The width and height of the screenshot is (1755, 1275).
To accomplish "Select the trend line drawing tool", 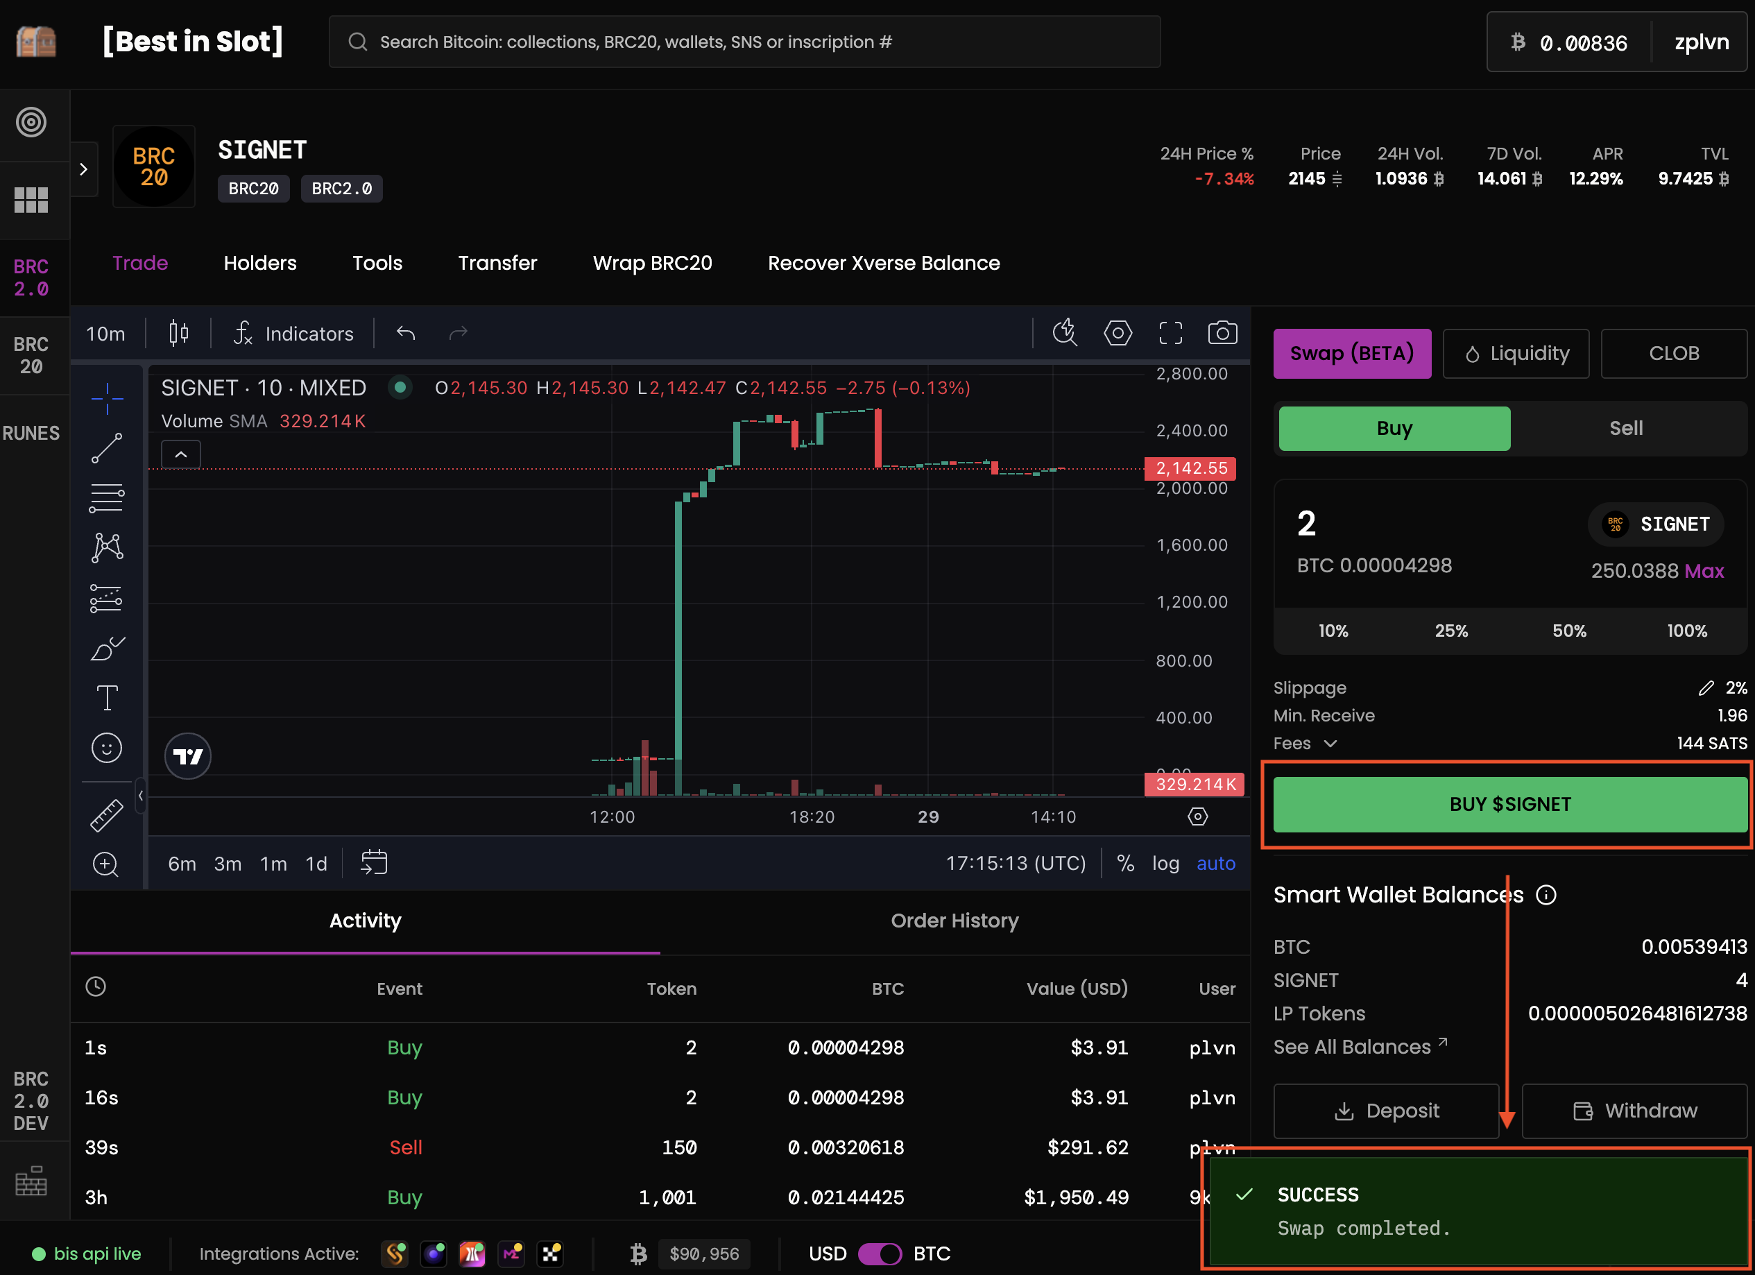I will pos(107,448).
